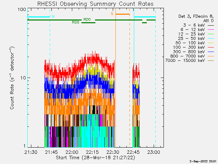The width and height of the screenshot is (218, 164).
Task: Select the 300 - 800 keV legend label
Action: (x=189, y=52)
